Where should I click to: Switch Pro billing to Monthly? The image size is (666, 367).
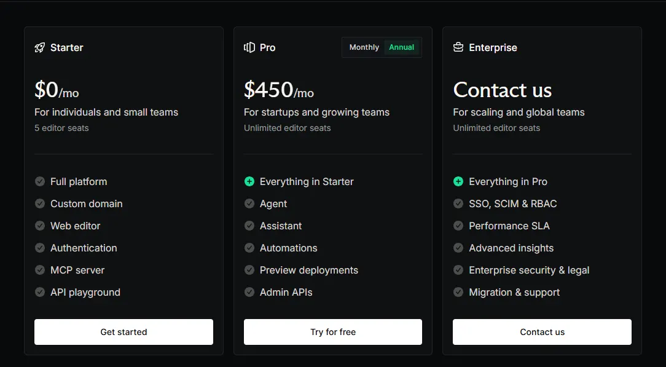[x=364, y=47]
